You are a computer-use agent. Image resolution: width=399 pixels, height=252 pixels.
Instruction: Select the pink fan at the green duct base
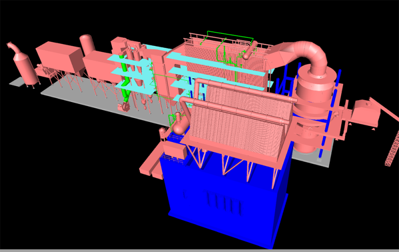tap(124, 107)
